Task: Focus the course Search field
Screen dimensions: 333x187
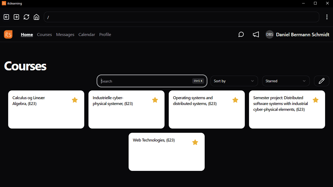Action: [x=152, y=81]
